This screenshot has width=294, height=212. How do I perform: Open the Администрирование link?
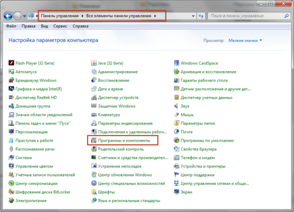click(118, 72)
